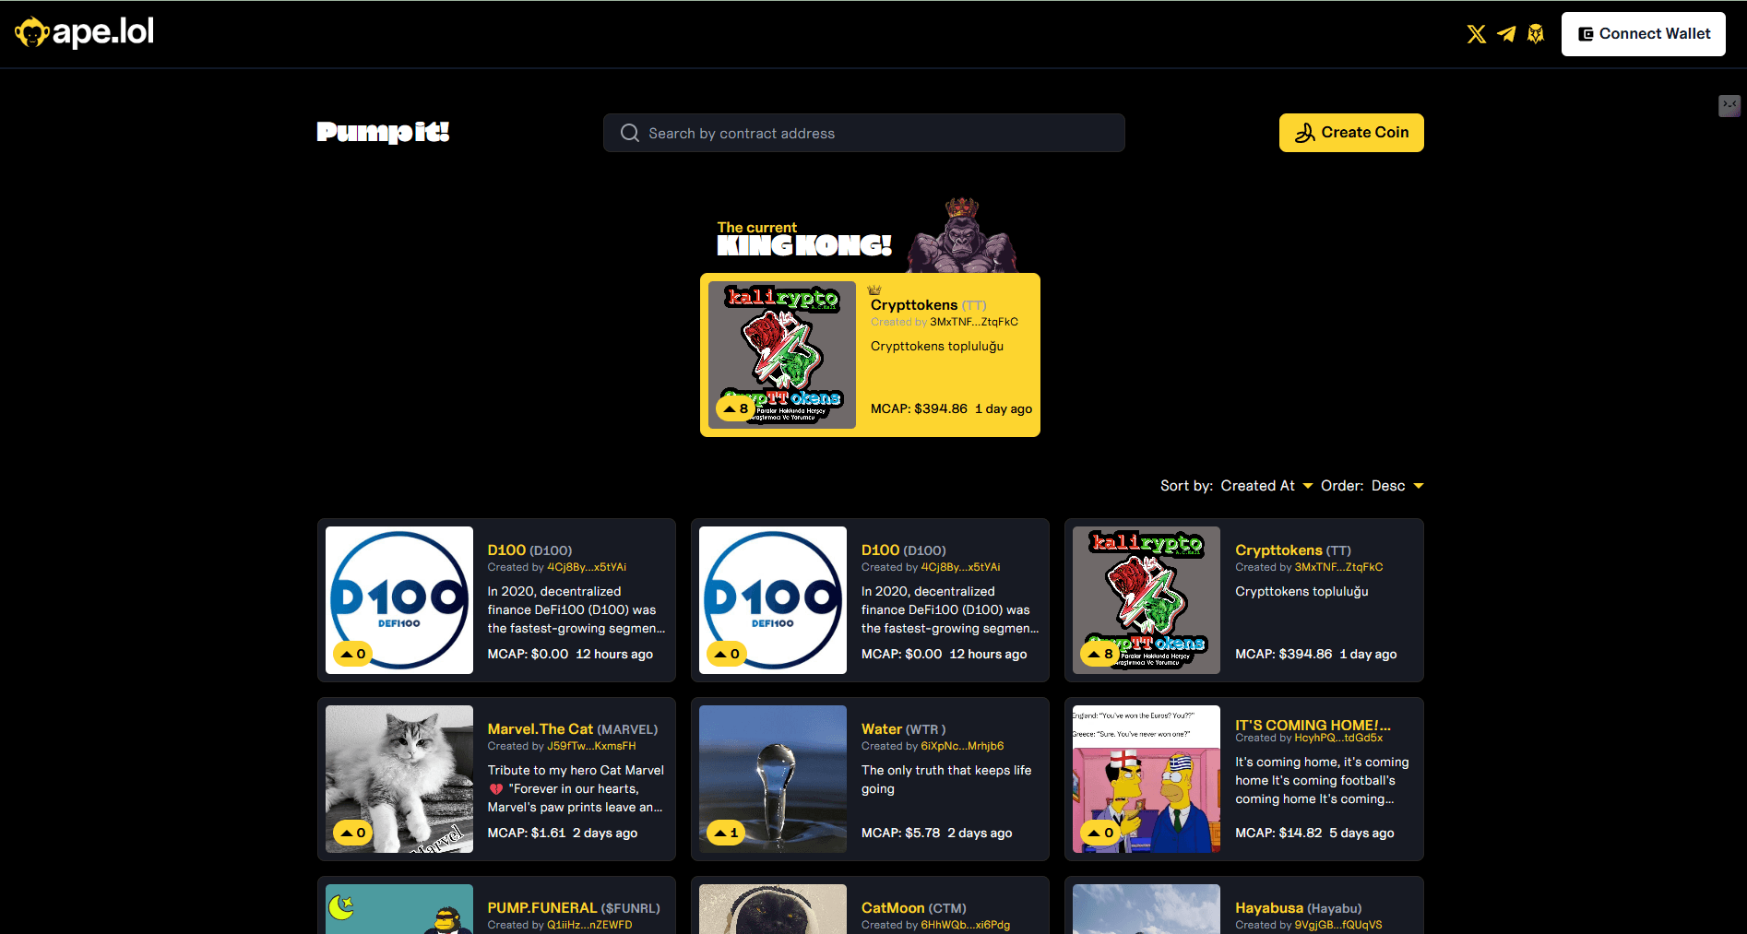
Task: Open the X (Twitter) social icon
Action: click(x=1476, y=34)
